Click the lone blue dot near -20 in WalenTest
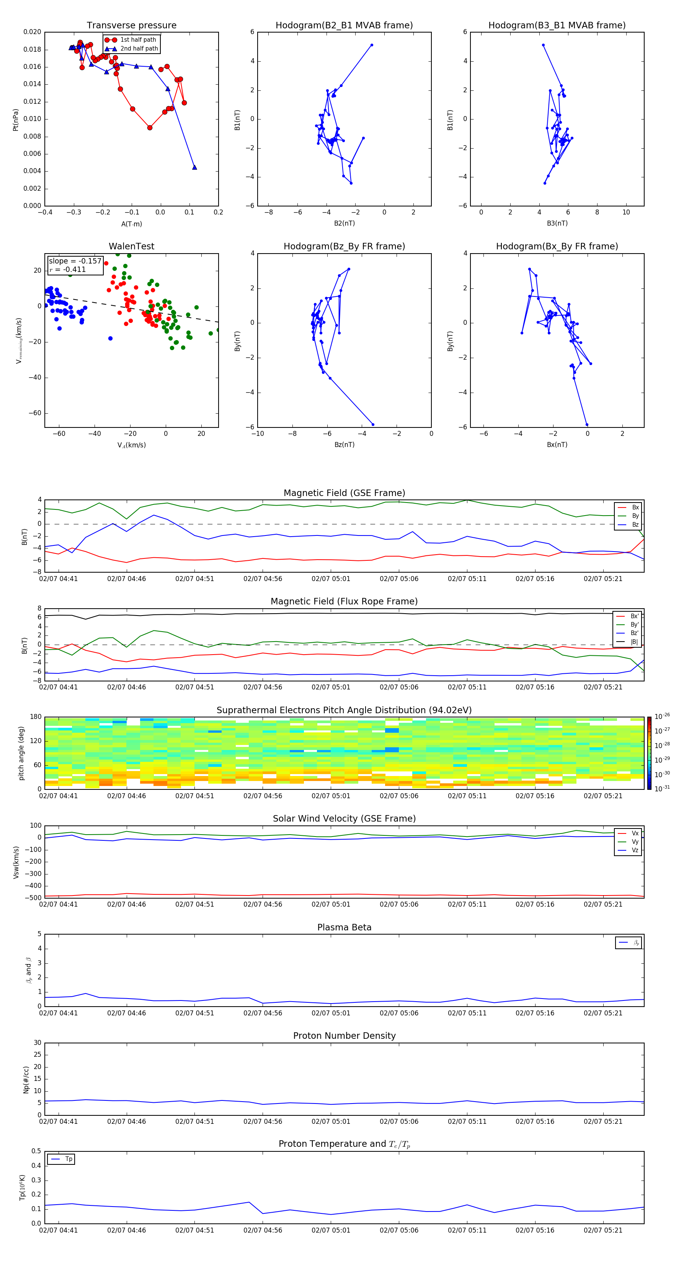The image size is (689, 1264). (x=110, y=339)
